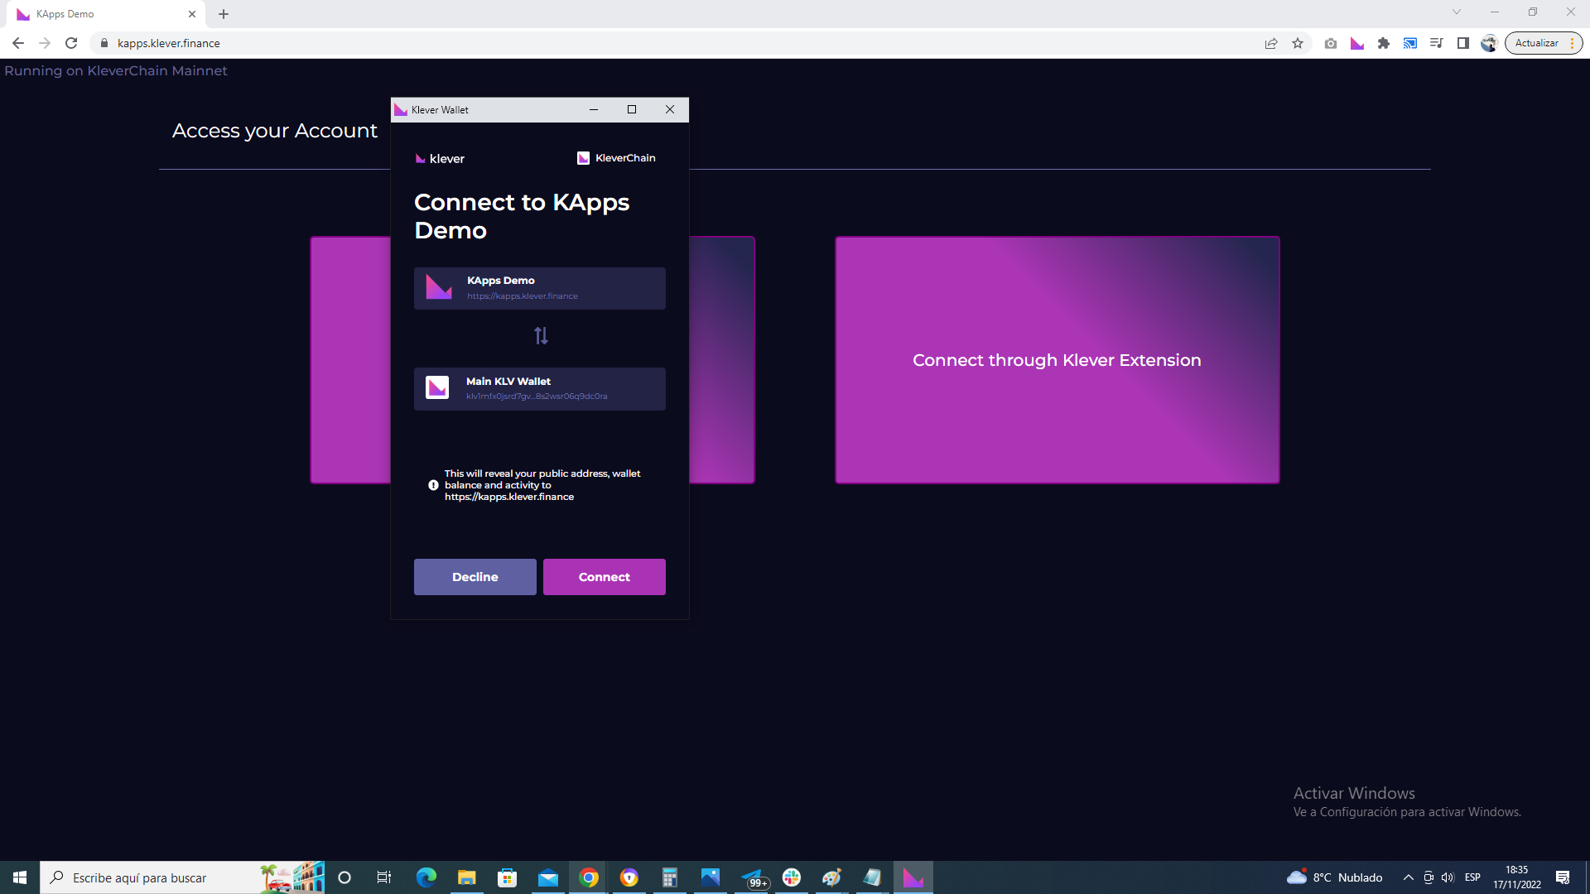This screenshot has width=1590, height=894.
Task: Click the Decline button in Klever Wallet
Action: pyautogui.click(x=475, y=577)
